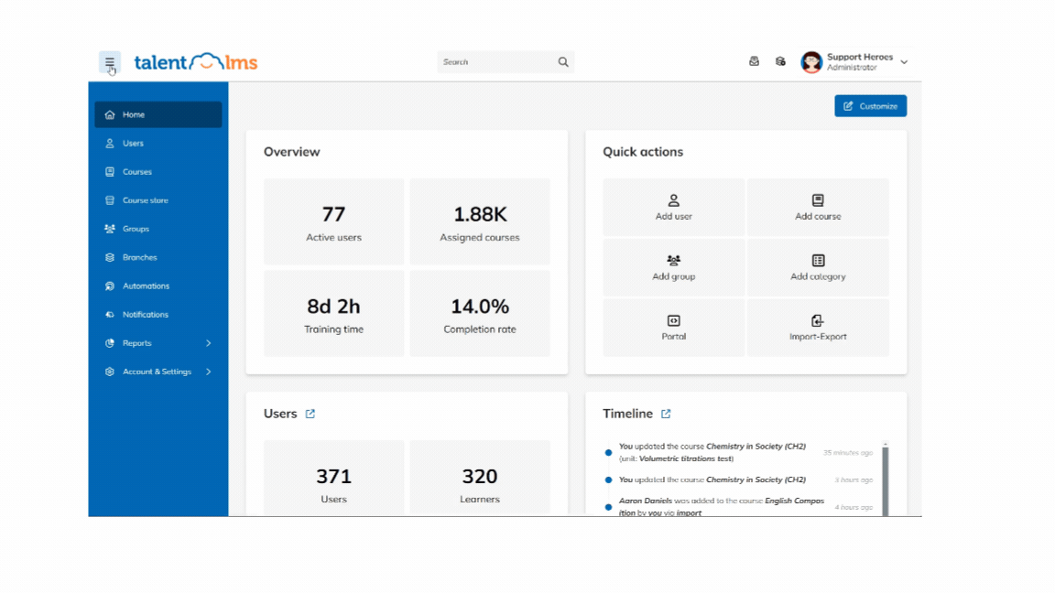Screen dimensions: 1055x593
Task: Click the 320 Learners card
Action: (x=480, y=478)
